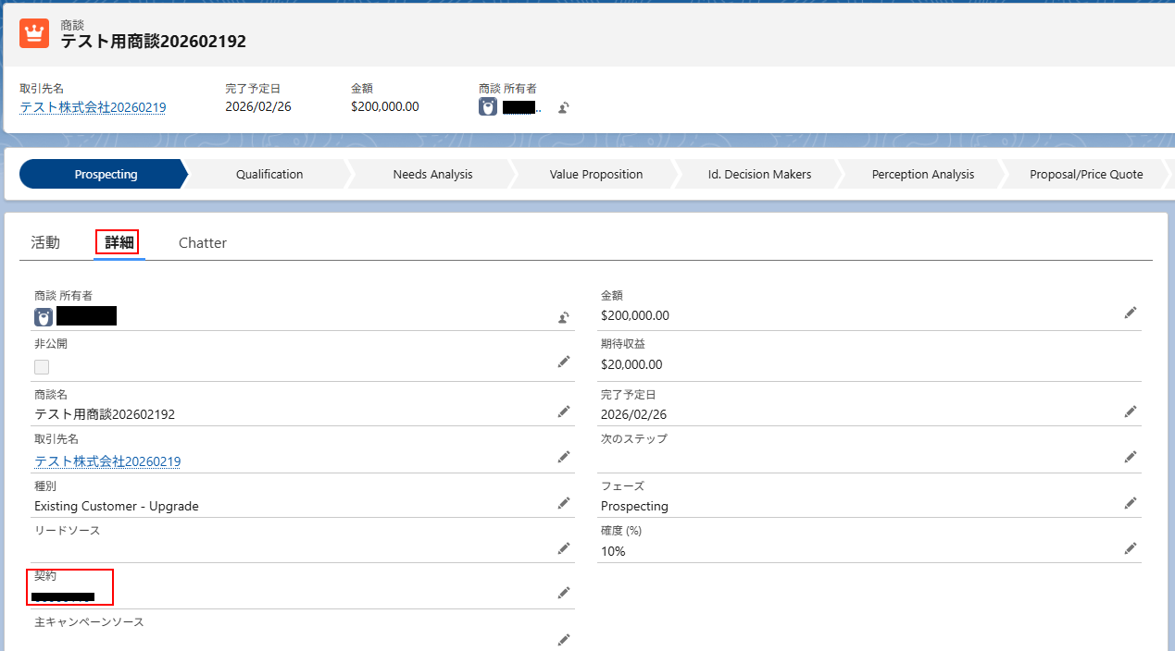1175x651 pixels.
Task: Click change owner icon in details section
Action: coord(563,317)
